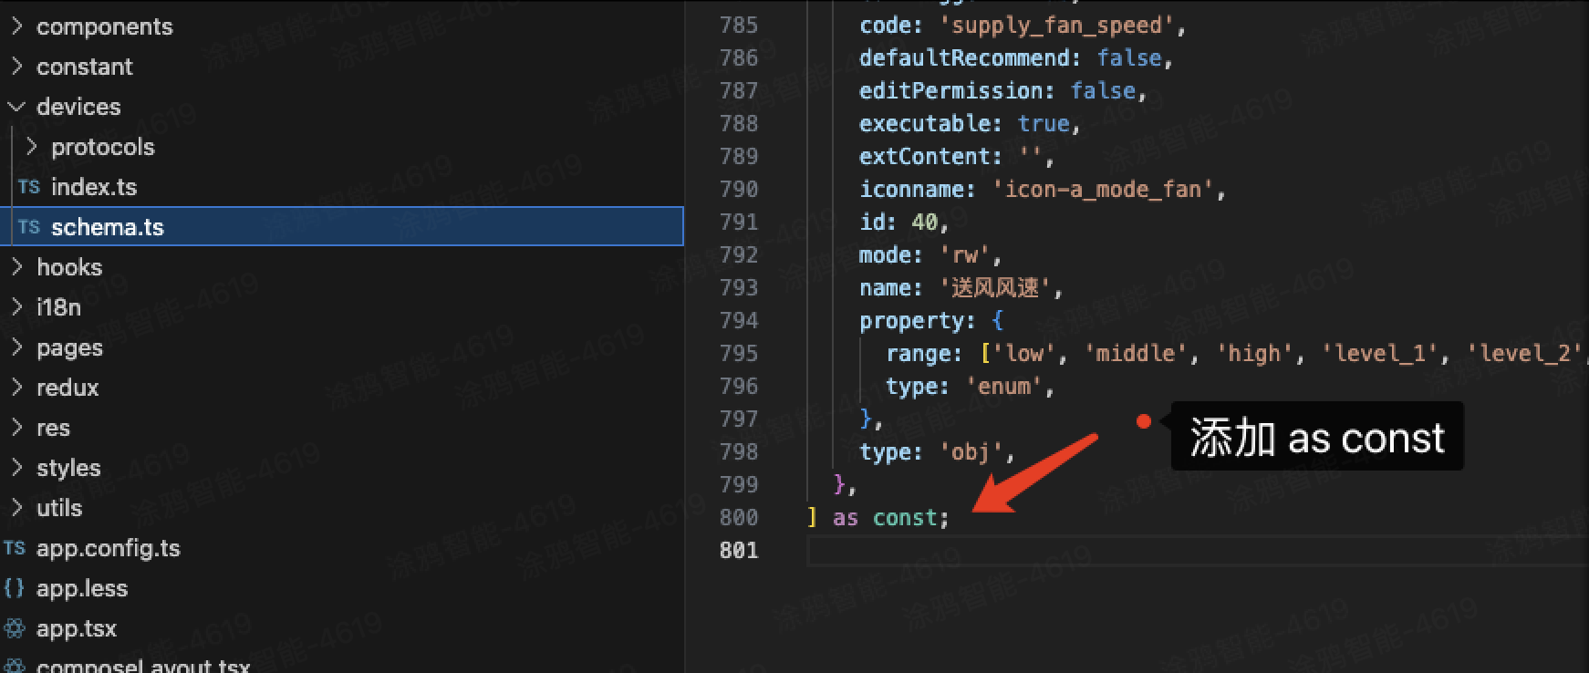1589x673 pixels.
Task: Expand the pages folder
Action: coord(16,347)
